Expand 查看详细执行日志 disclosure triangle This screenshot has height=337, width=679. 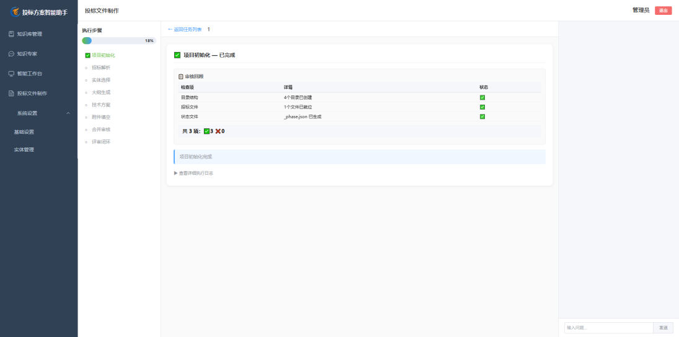[x=176, y=173]
